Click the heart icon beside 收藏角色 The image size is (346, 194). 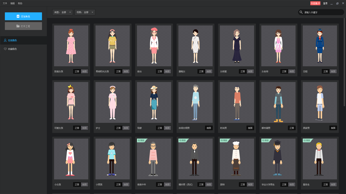pos(5,49)
